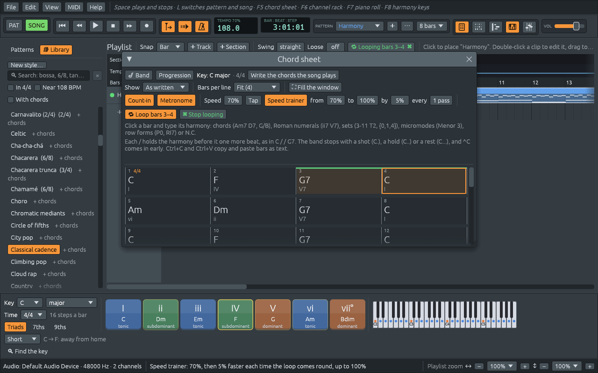Open the Bars per line Fit (4) dropdown
Image resolution: width=598 pixels, height=373 pixels.
tap(256, 87)
